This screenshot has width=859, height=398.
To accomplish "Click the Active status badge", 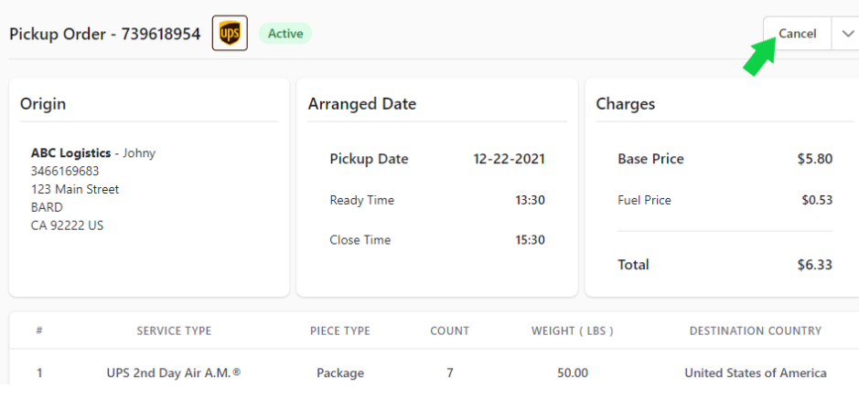I will click(x=285, y=34).
